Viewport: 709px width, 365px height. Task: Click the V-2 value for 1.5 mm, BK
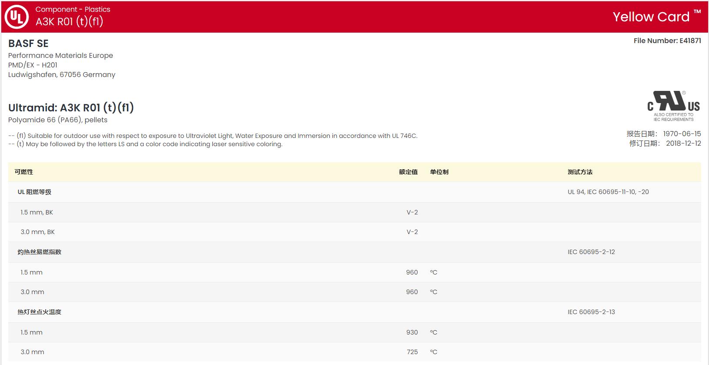(x=412, y=212)
